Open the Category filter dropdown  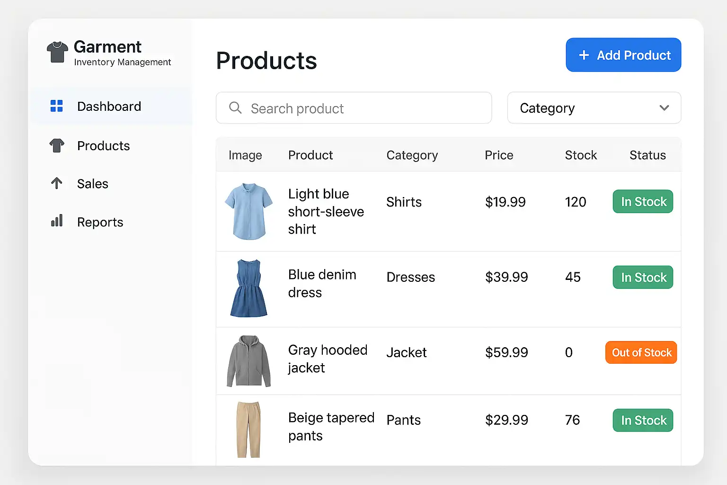[594, 108]
